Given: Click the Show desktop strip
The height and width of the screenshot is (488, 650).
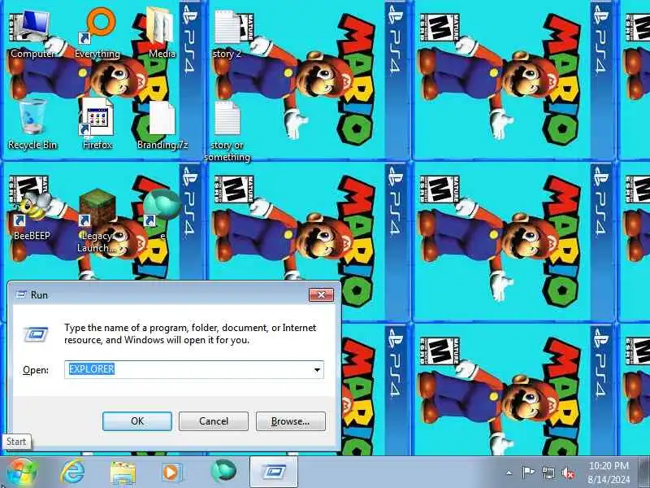Looking at the screenshot, I should tap(644, 473).
